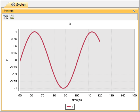Click the export to CSV icon
The width and height of the screenshot is (140, 112).
click(6, 17)
